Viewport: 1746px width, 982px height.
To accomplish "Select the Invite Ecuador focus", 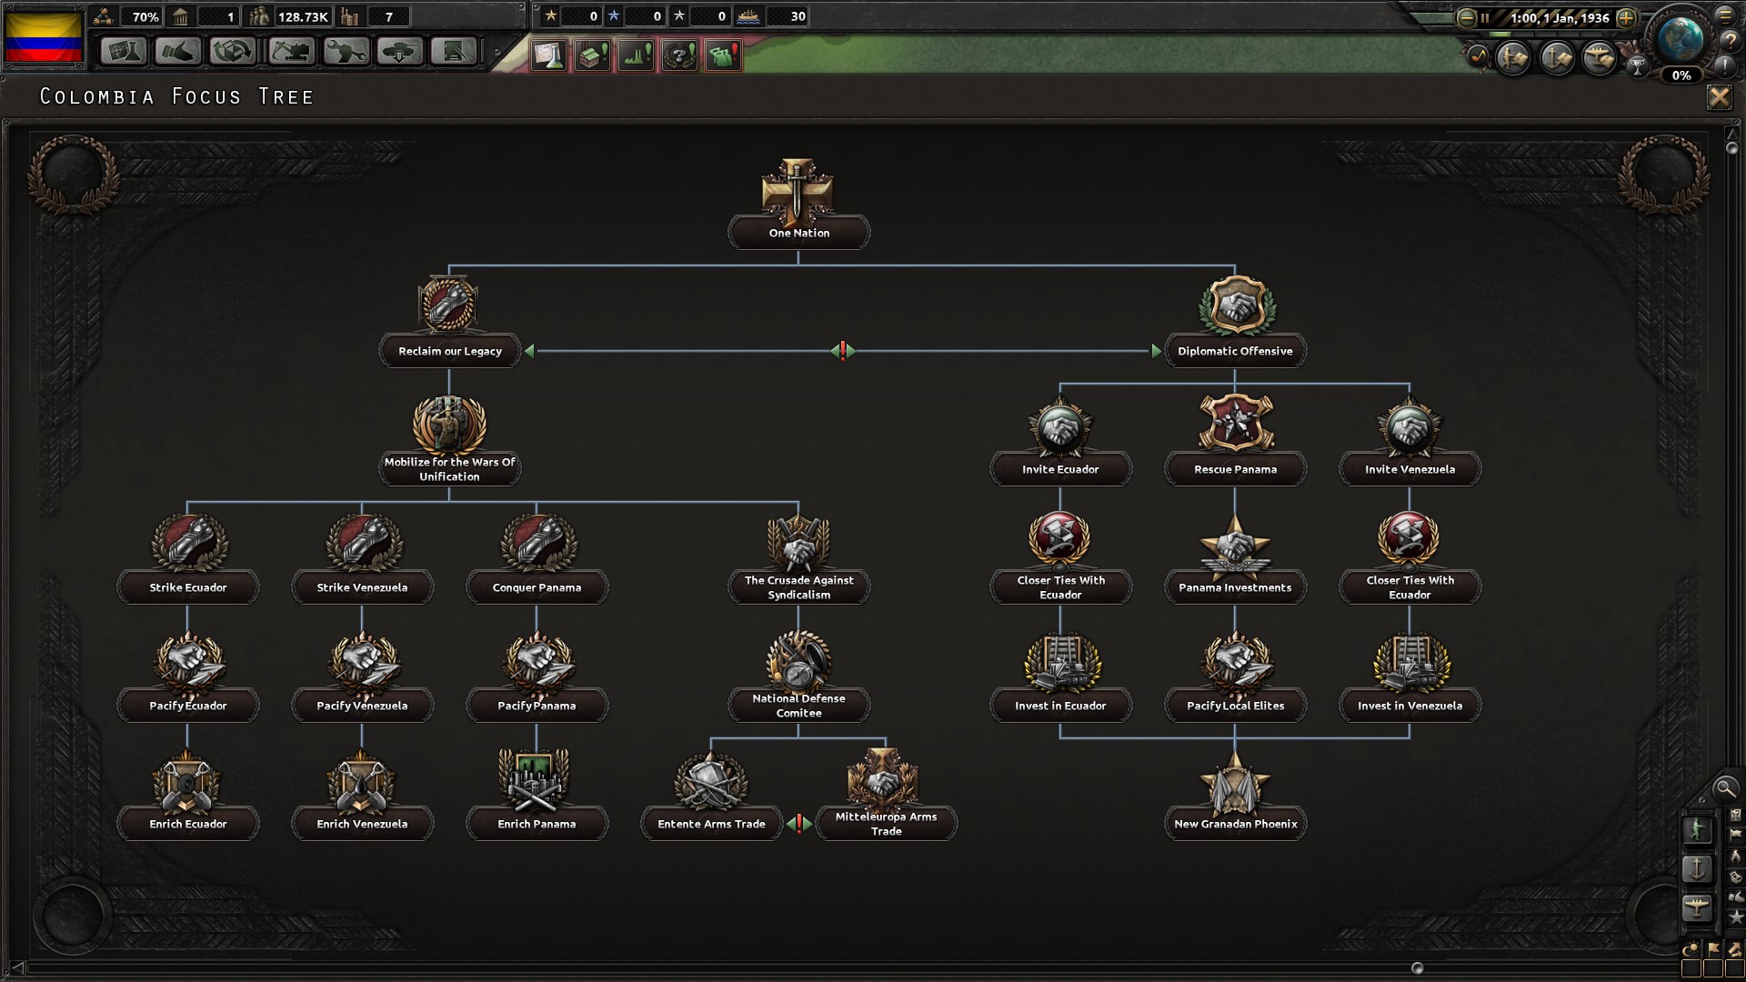I will click(1060, 442).
